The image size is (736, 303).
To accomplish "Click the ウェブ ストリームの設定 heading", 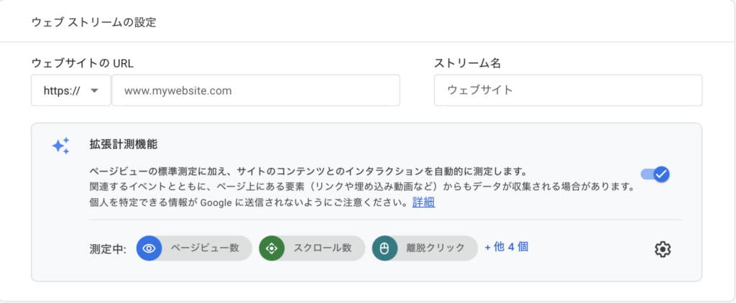I will click(94, 22).
